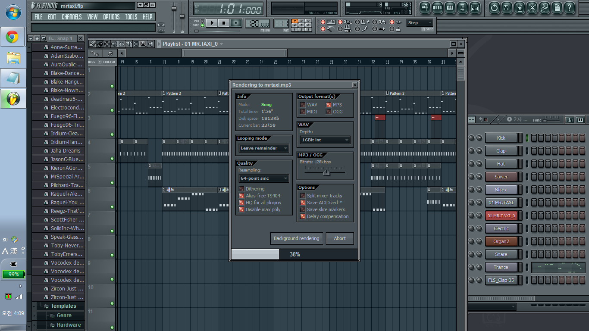Open the Step Sequencer from the toolbar

click(x=437, y=7)
